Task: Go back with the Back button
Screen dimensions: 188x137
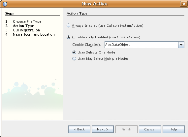Action: click(x=79, y=129)
